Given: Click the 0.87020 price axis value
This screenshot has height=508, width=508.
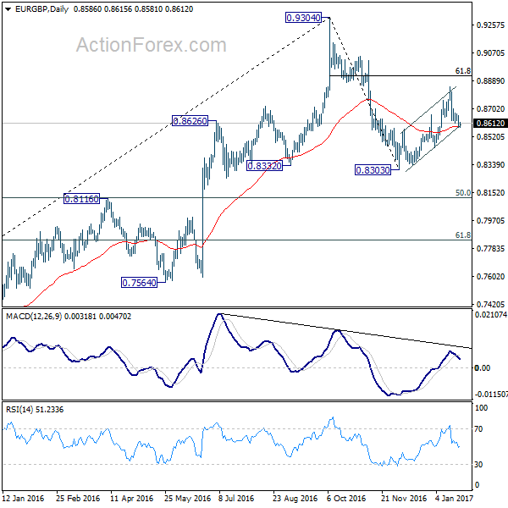Looking at the screenshot, I should tap(490, 109).
